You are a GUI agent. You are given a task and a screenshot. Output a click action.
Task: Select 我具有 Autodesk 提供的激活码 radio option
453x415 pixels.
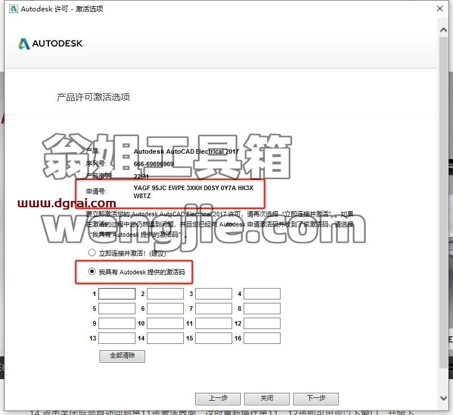tap(92, 272)
